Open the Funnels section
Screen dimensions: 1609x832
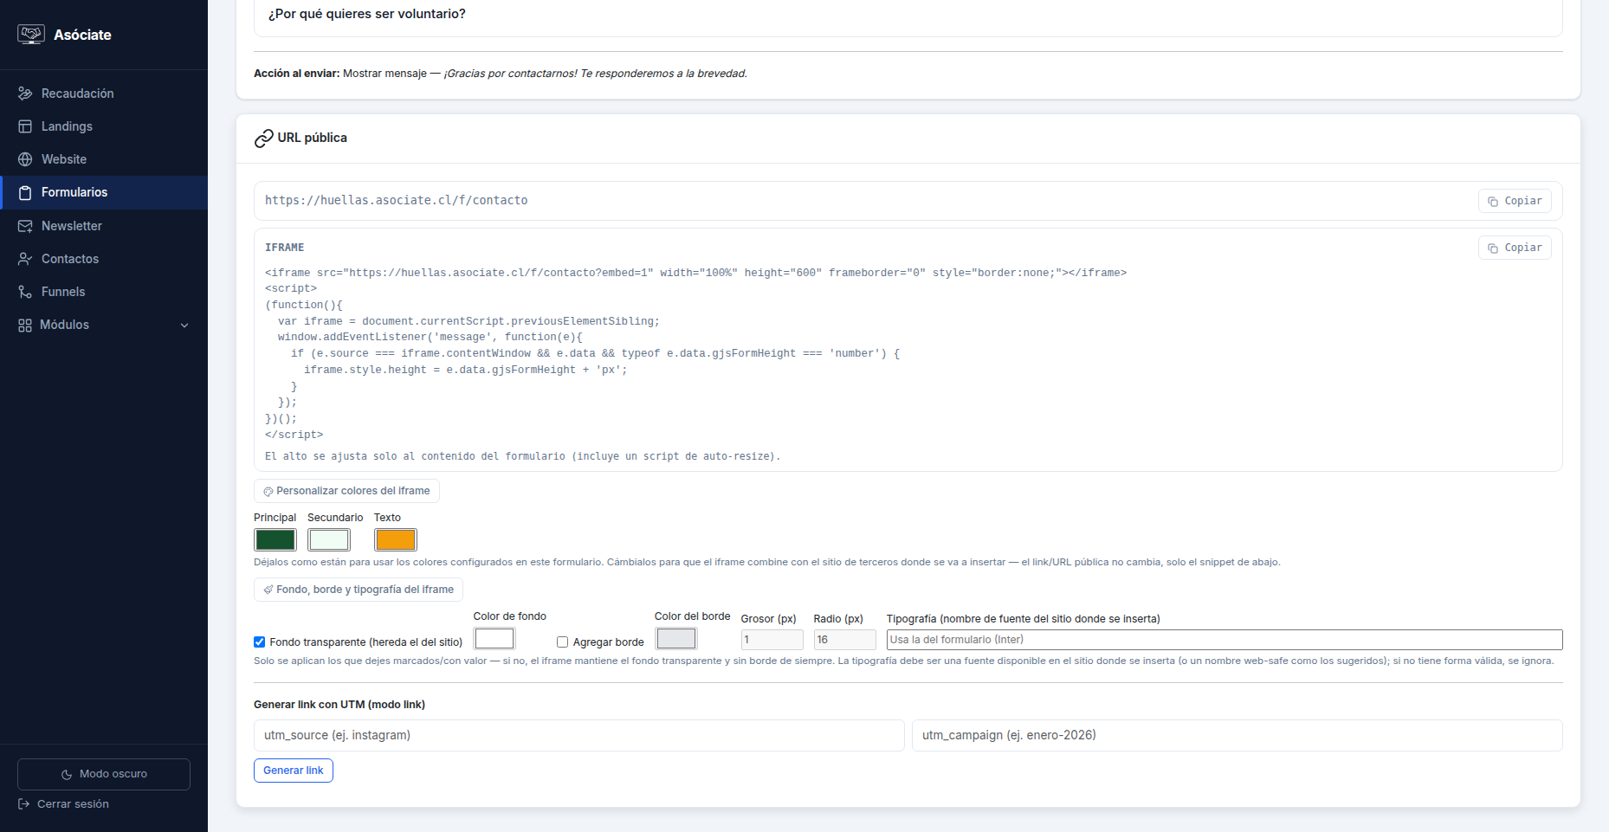104,292
